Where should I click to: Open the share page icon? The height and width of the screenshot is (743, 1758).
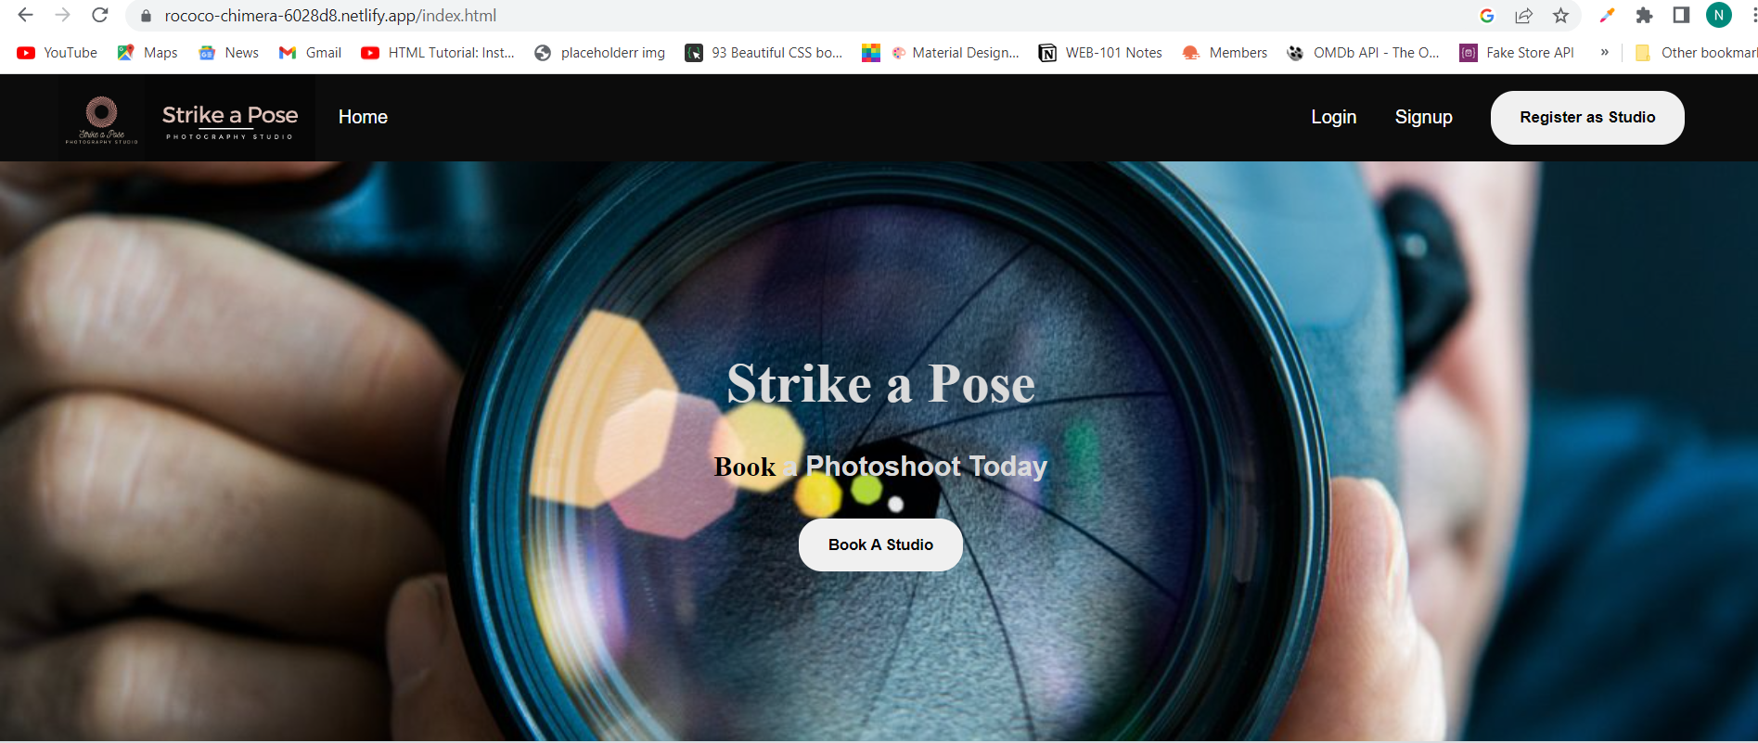pyautogui.click(x=1523, y=16)
